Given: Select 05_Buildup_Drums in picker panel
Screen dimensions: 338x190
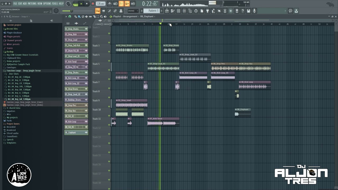Looking at the screenshot, I should click(76, 100).
